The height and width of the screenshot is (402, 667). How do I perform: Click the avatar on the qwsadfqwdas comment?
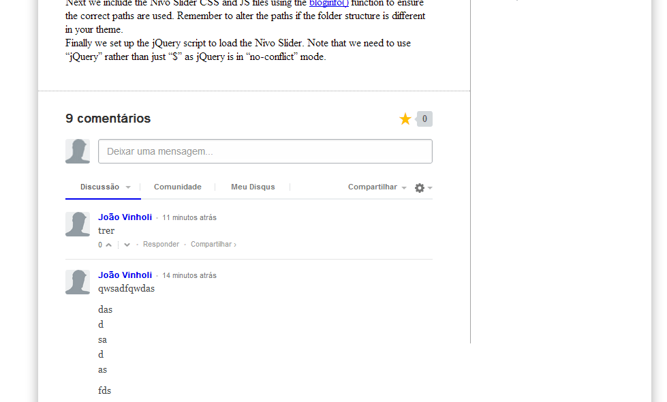point(77,281)
